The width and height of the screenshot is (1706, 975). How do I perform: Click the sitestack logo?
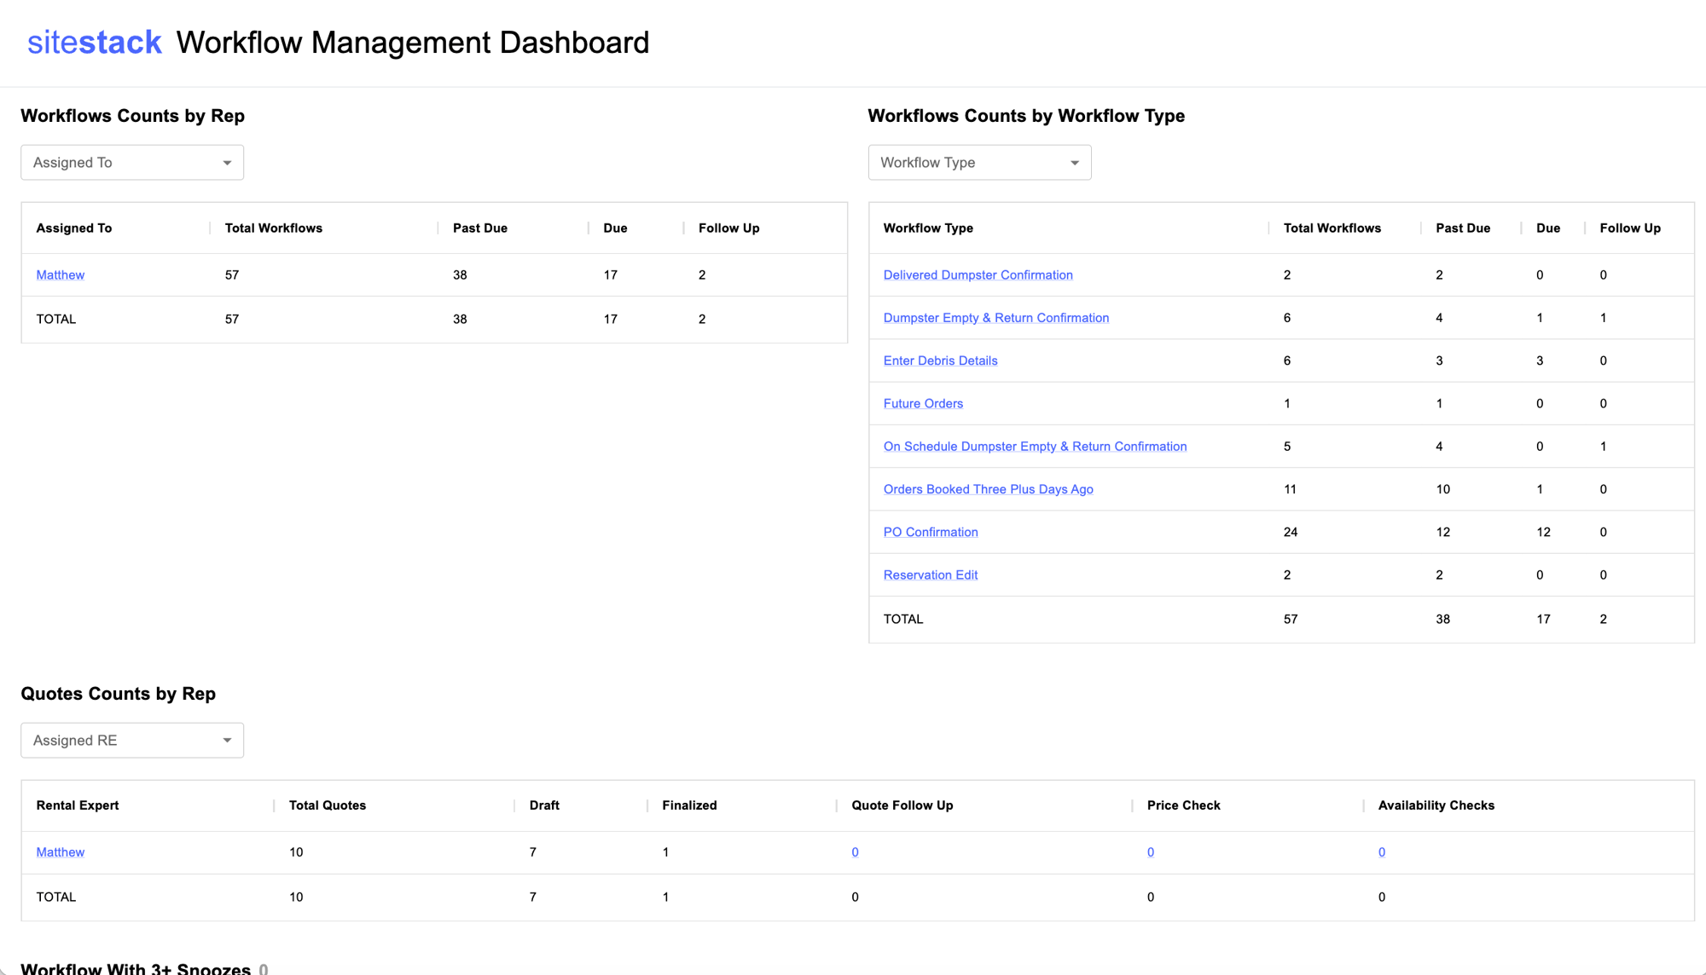(94, 43)
